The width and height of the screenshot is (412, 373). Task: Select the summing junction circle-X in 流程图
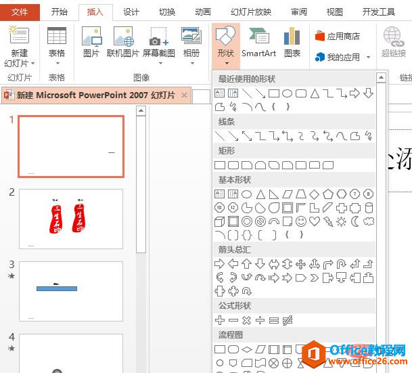coord(273,364)
